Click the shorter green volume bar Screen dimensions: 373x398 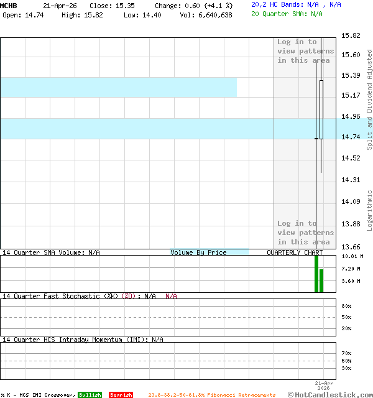(321, 280)
